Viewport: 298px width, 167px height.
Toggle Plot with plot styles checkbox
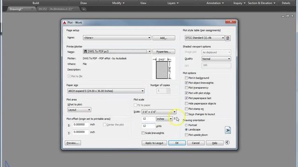pos(186,93)
